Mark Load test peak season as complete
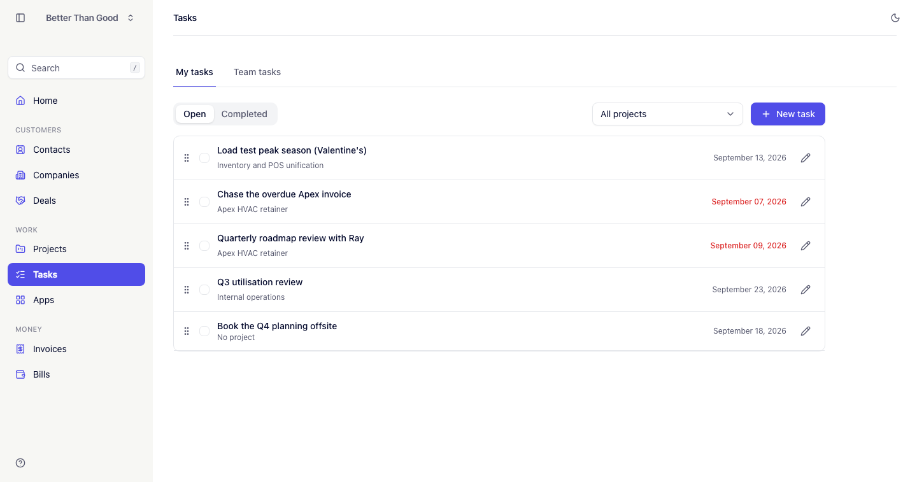Screen dimensions: 917x482 (204, 158)
